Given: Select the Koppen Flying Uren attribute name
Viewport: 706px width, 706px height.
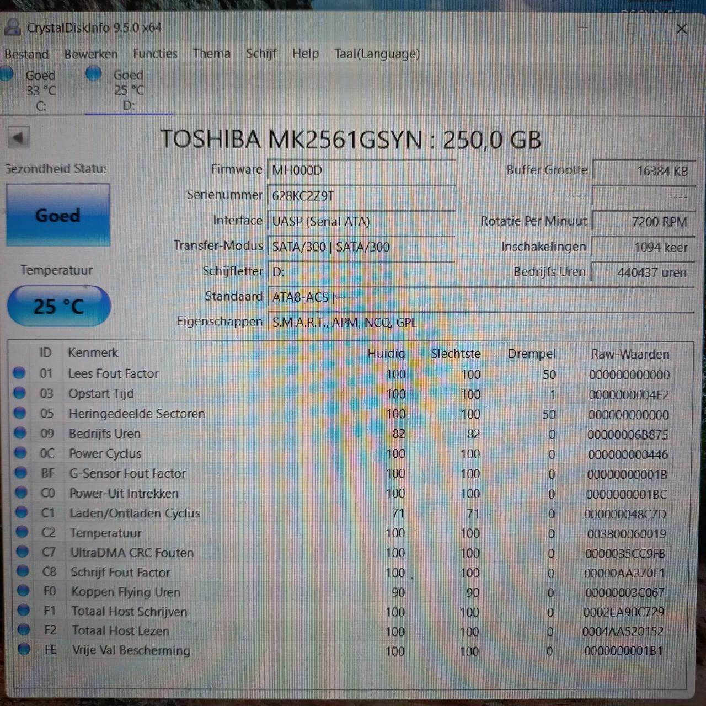Looking at the screenshot, I should pos(126,592).
